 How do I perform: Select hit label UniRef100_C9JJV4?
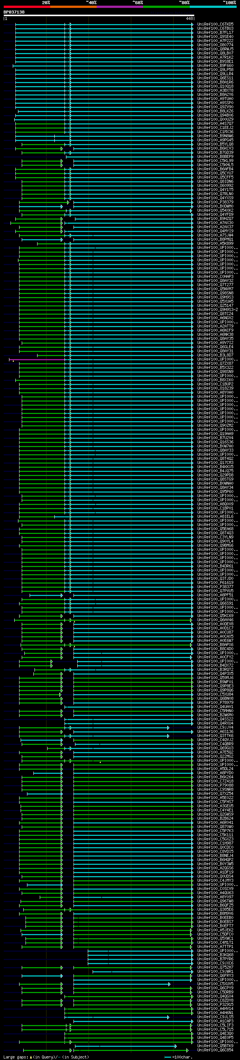(215, 728)
